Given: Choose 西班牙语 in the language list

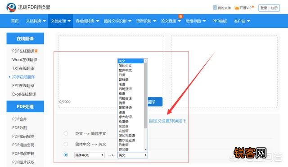Looking at the screenshot, I should coord(130,89).
